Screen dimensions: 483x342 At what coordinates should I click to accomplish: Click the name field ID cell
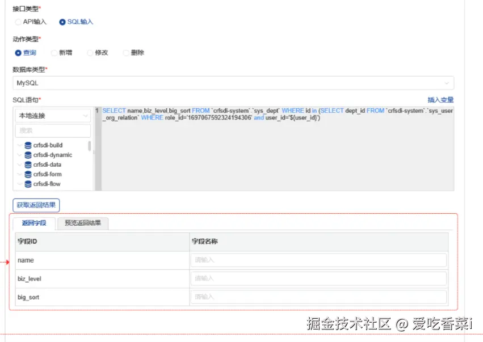[102, 260]
